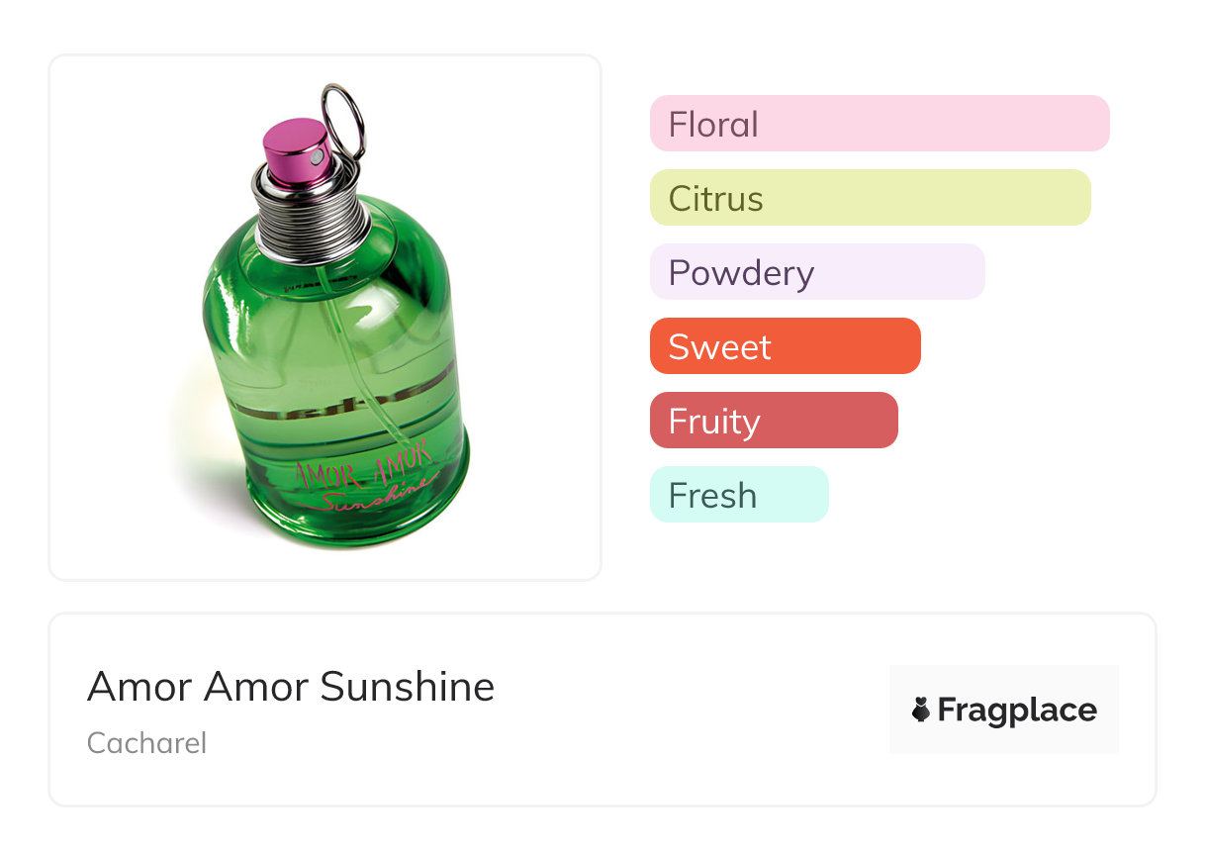Click the silver coiled neck of the bottle
This screenshot has height=855, width=1205.
[312, 214]
